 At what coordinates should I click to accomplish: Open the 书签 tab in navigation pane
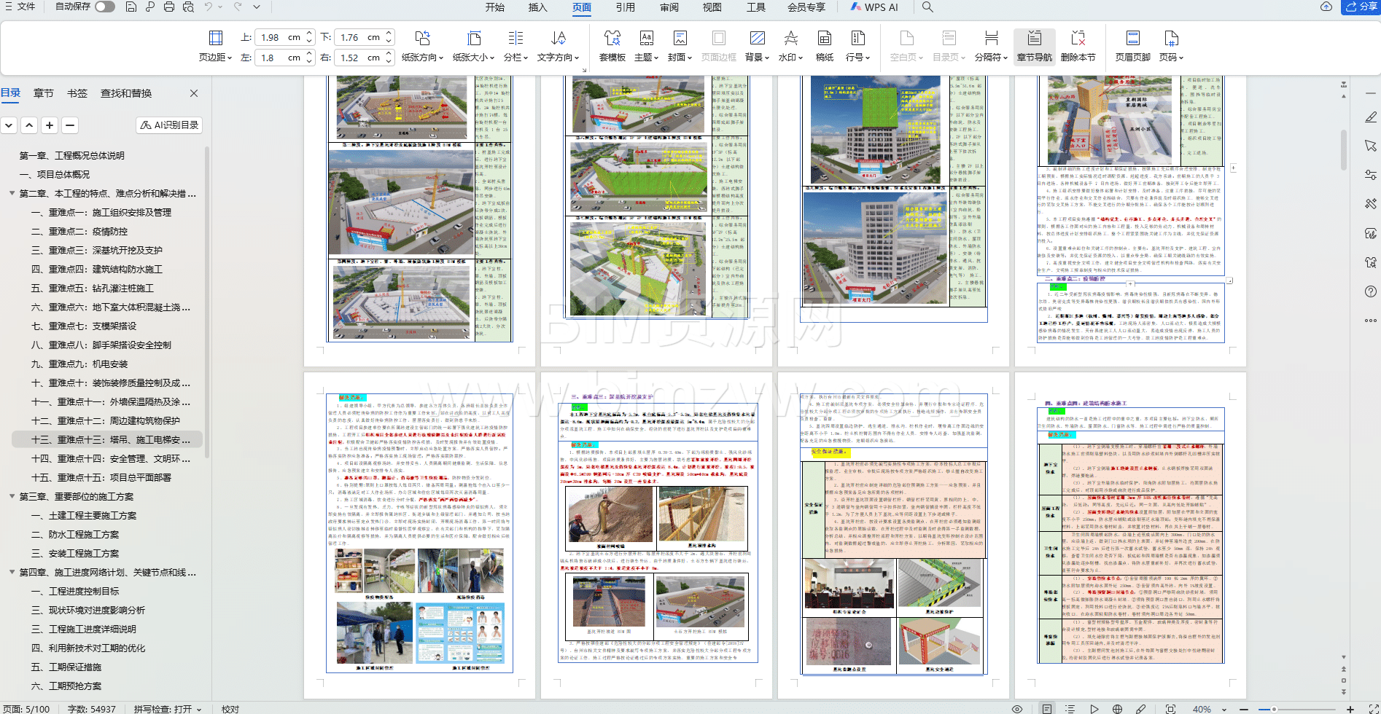[77, 93]
